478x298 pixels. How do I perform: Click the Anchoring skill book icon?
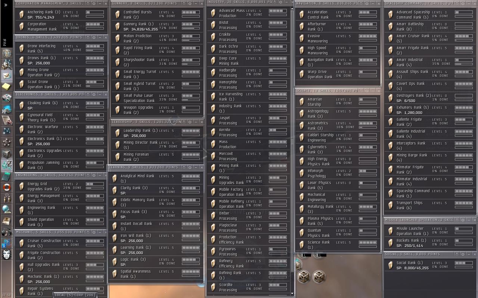22,15
